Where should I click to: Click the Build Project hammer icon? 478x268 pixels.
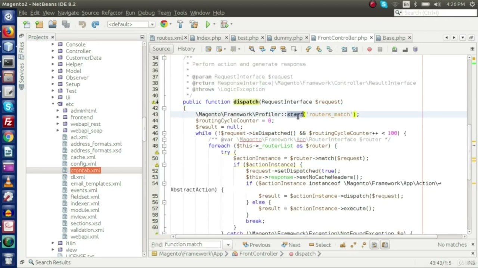(180, 24)
